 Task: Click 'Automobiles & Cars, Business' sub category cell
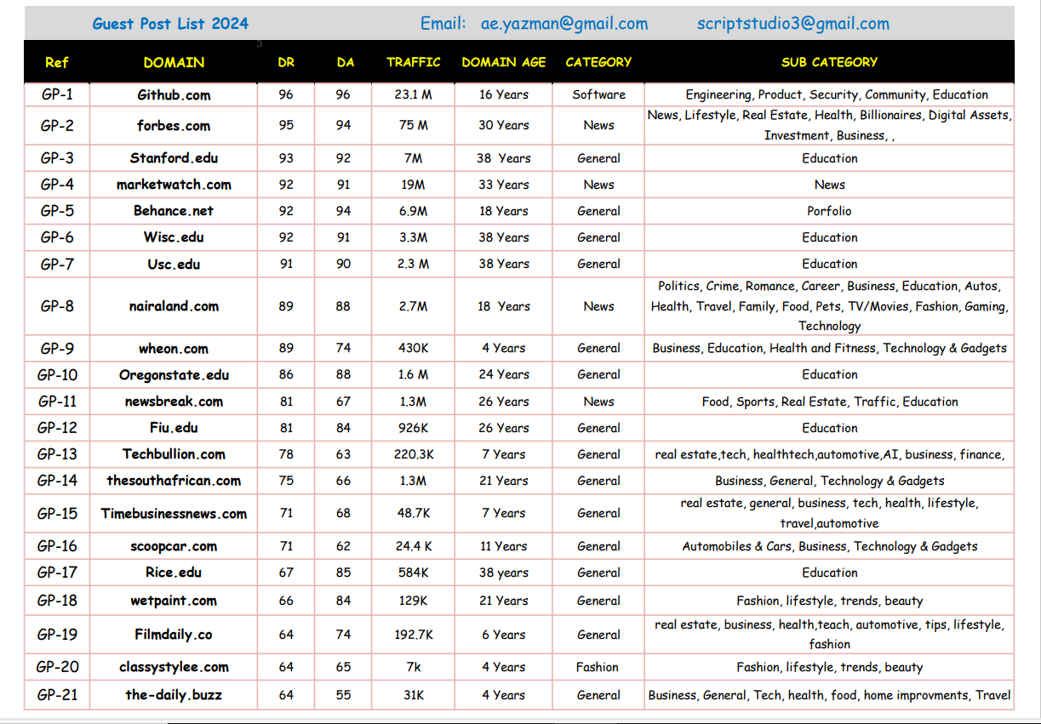829,546
